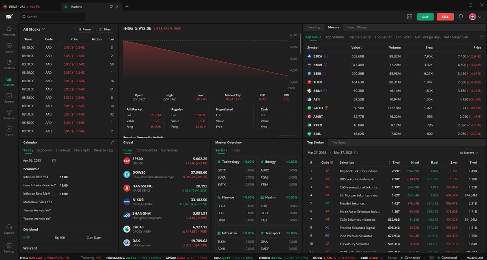Select Mandiri Sekuritas broker row

[394, 203]
